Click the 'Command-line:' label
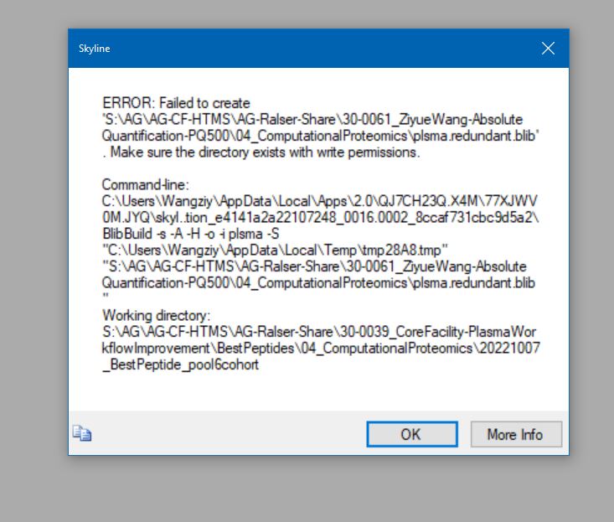 146,184
